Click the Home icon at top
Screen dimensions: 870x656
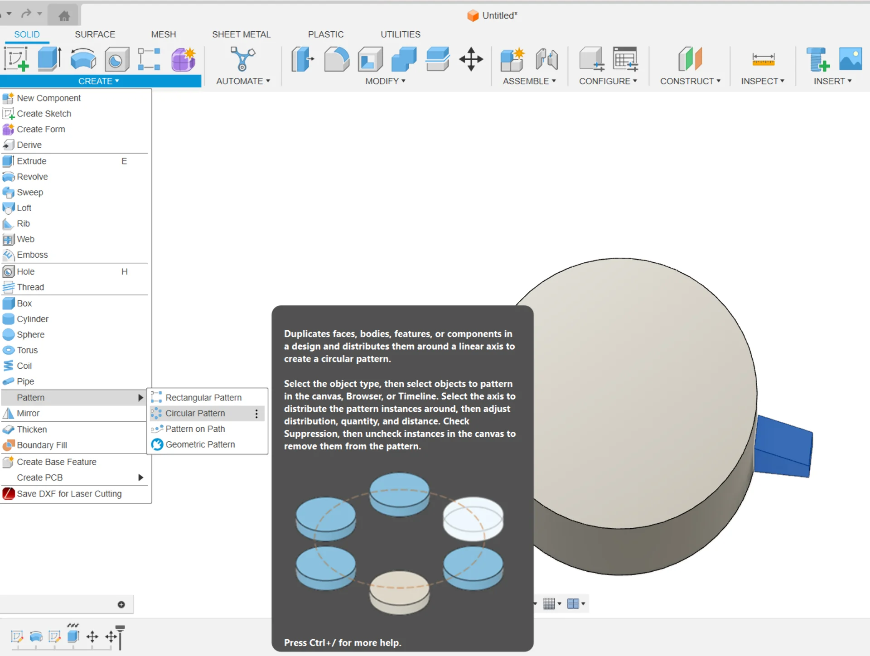pos(64,16)
